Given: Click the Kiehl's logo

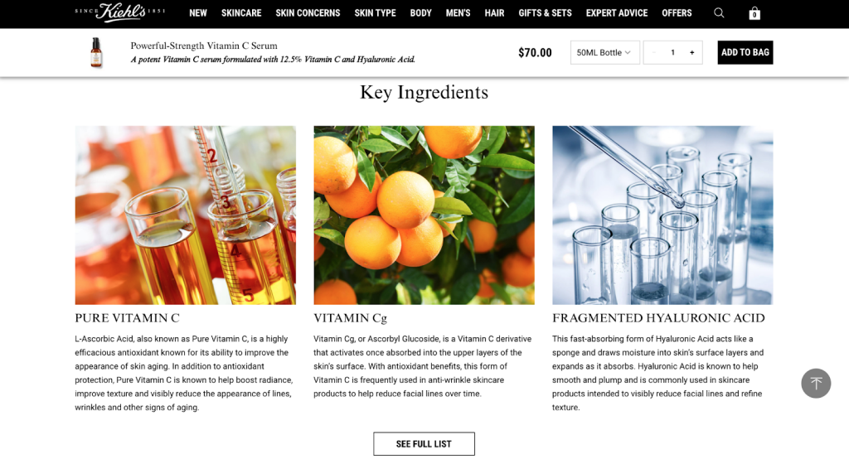Looking at the screenshot, I should [119, 12].
